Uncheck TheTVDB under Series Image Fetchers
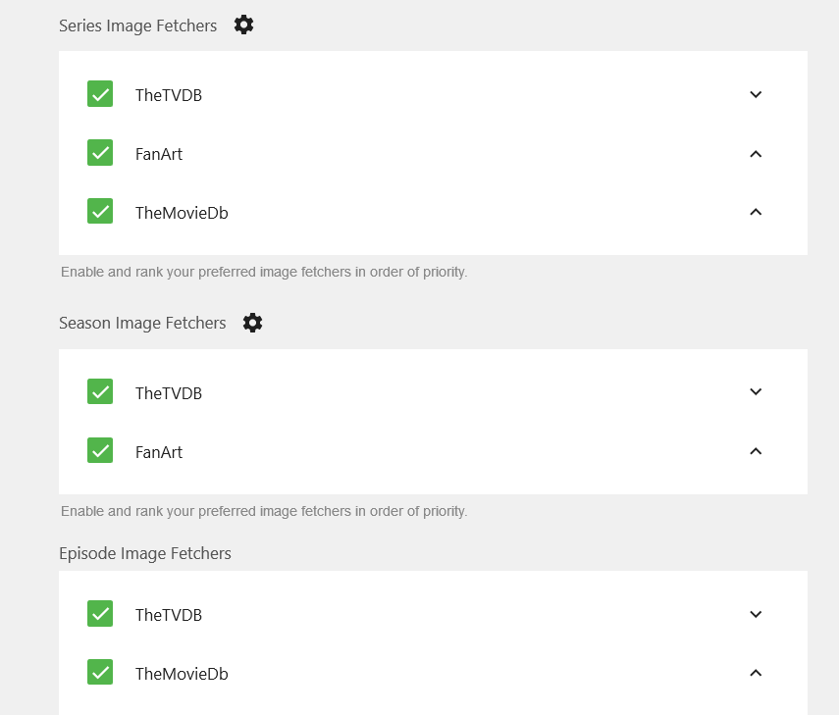Image resolution: width=839 pixels, height=715 pixels. pyautogui.click(x=100, y=94)
